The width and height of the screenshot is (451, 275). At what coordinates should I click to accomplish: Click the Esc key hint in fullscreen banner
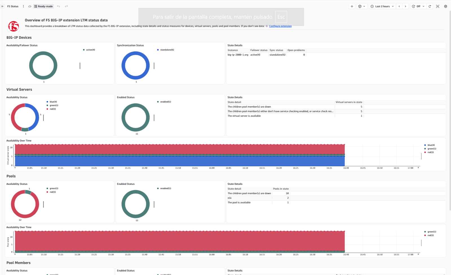tap(281, 17)
